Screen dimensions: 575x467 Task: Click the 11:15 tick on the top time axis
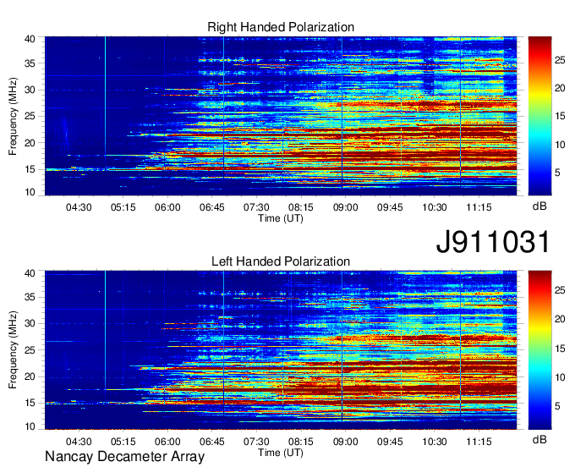[479, 207]
